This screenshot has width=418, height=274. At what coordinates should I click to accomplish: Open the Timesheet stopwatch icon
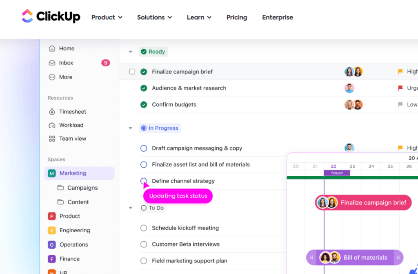pyautogui.click(x=52, y=112)
